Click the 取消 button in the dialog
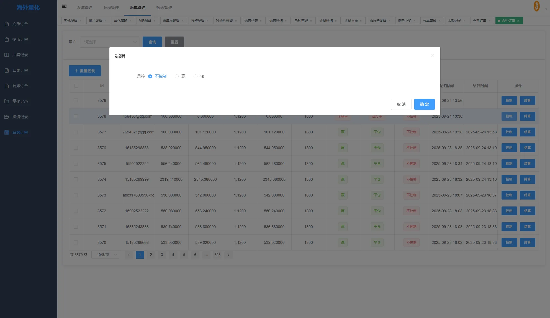This screenshot has height=318, width=550. point(401,104)
